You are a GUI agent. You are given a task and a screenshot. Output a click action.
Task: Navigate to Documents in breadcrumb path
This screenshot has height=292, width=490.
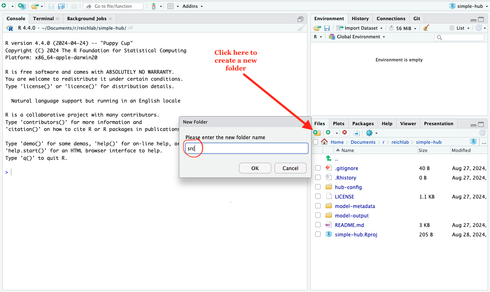363,142
